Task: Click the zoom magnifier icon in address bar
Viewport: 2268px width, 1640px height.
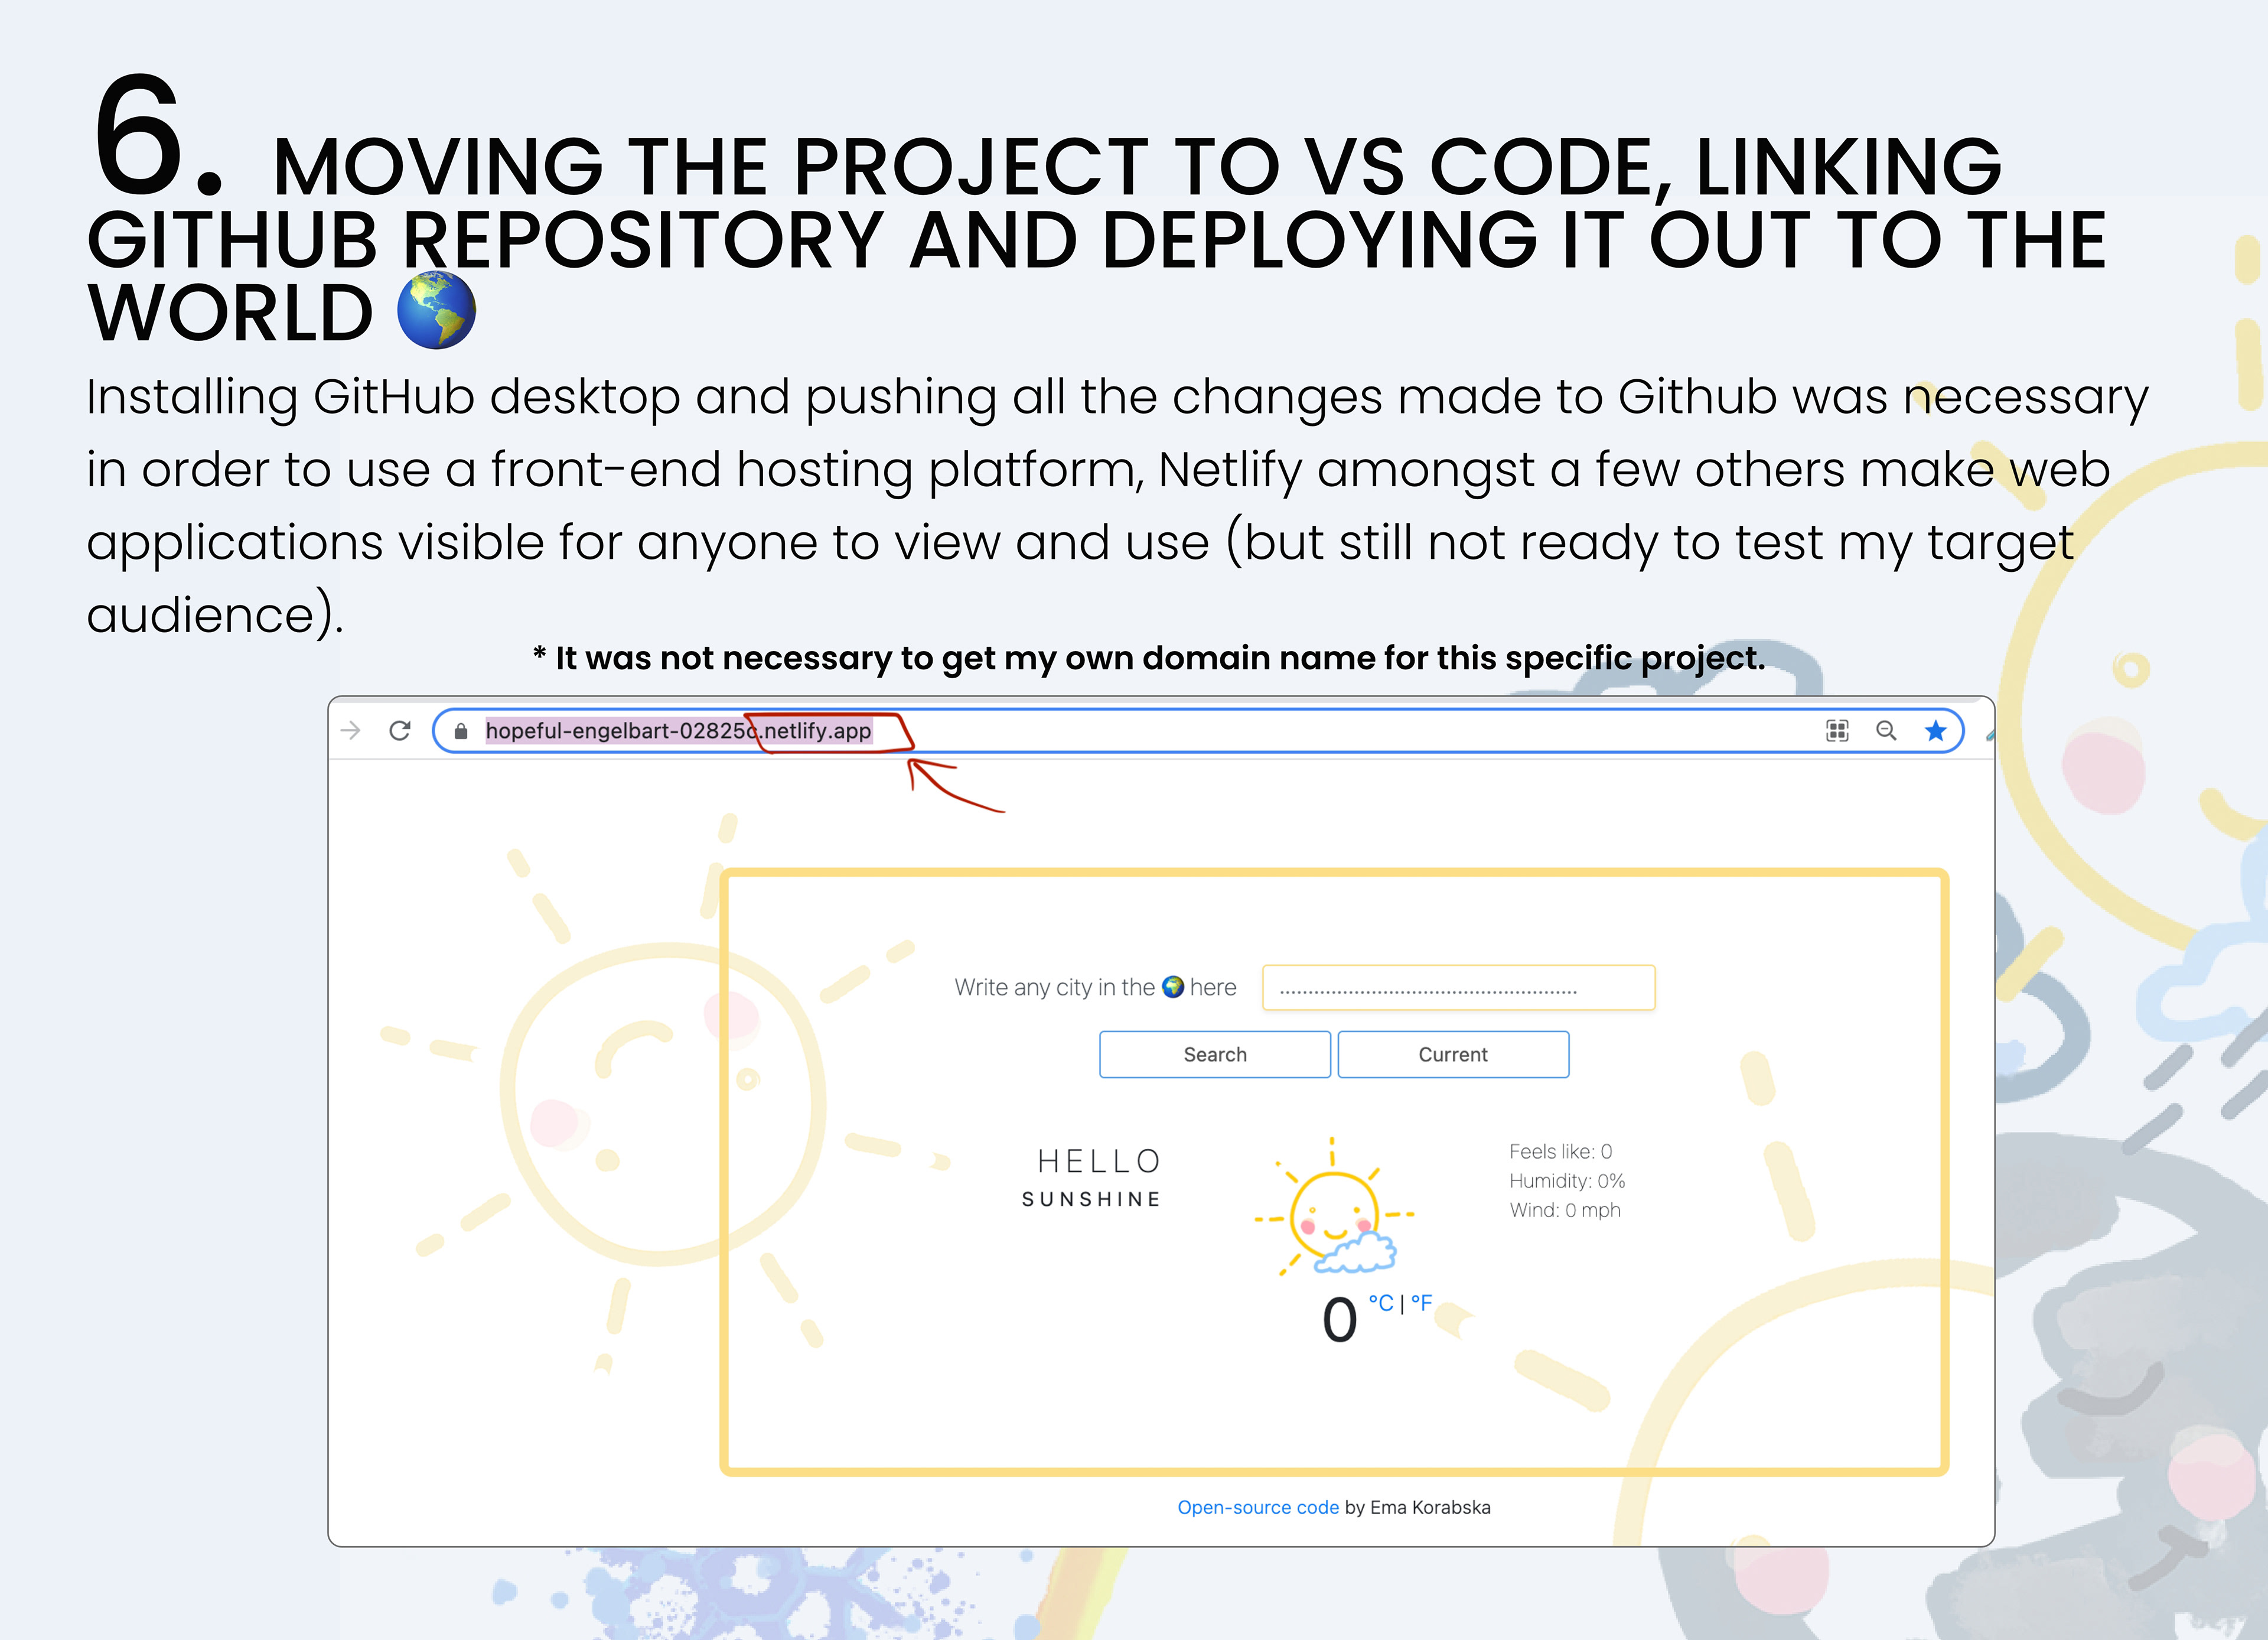Action: 1886,731
